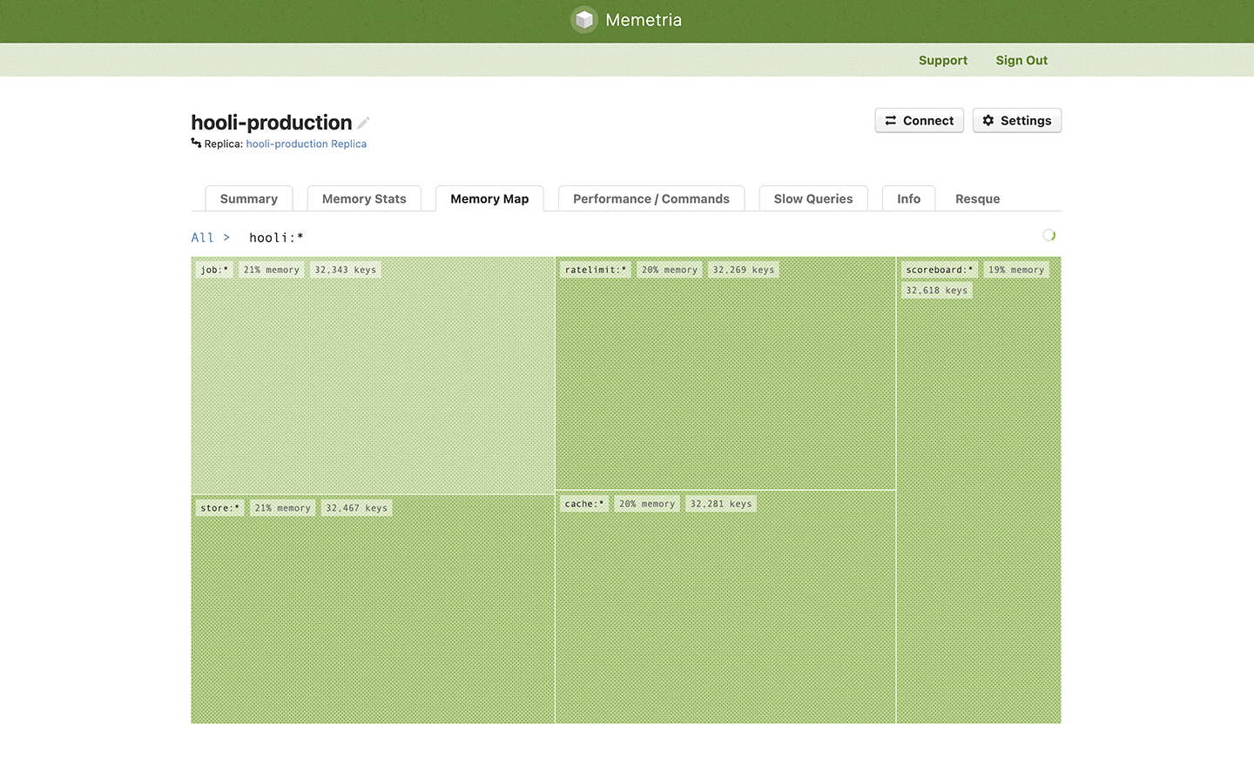This screenshot has height=783, width=1254.
Task: Click the 32,467 keys label
Action: [x=357, y=508]
